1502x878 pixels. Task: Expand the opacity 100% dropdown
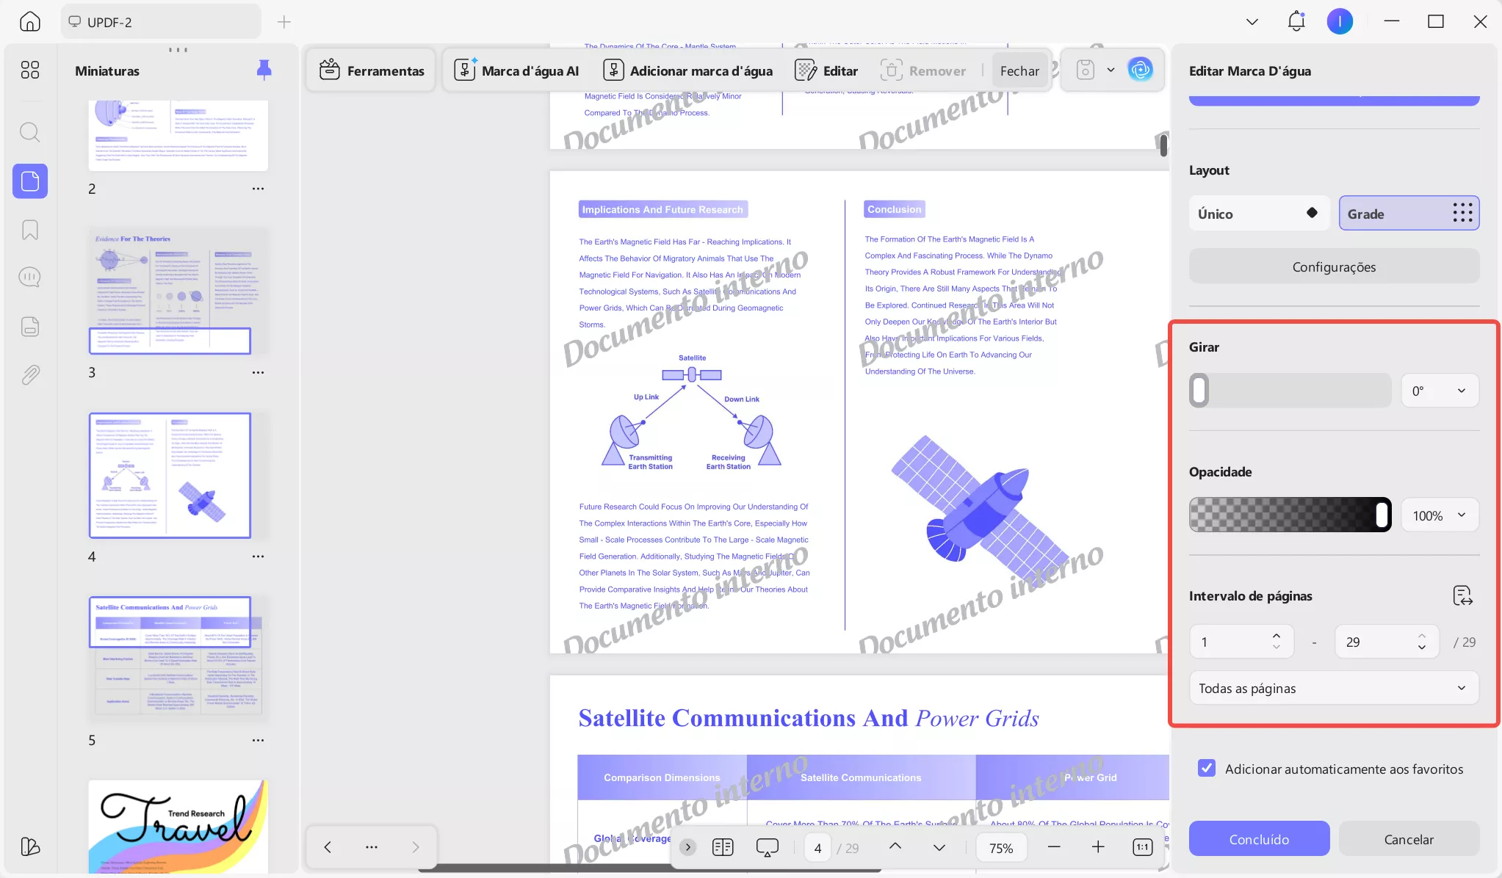coord(1439,515)
